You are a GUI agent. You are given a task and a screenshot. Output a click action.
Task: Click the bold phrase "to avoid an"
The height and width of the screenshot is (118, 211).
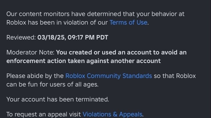click(x=171, y=52)
